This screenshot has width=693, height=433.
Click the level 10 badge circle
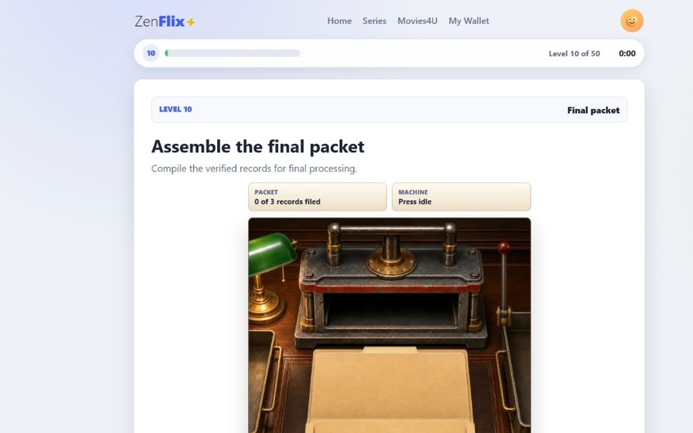pyautogui.click(x=151, y=53)
